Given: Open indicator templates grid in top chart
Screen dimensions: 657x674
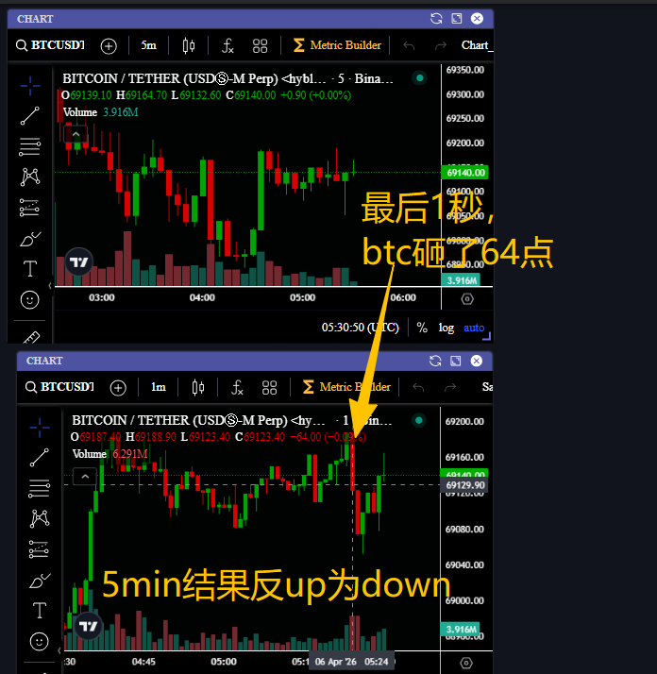Looking at the screenshot, I should click(260, 45).
